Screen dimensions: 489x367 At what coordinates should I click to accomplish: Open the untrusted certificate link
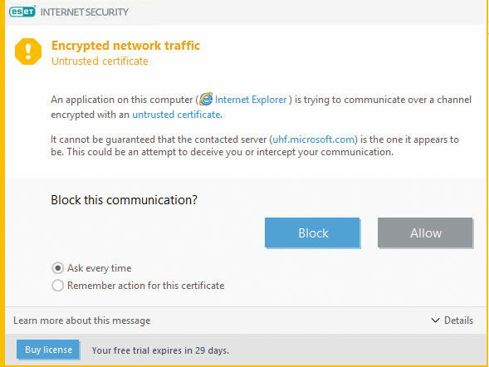coord(177,115)
